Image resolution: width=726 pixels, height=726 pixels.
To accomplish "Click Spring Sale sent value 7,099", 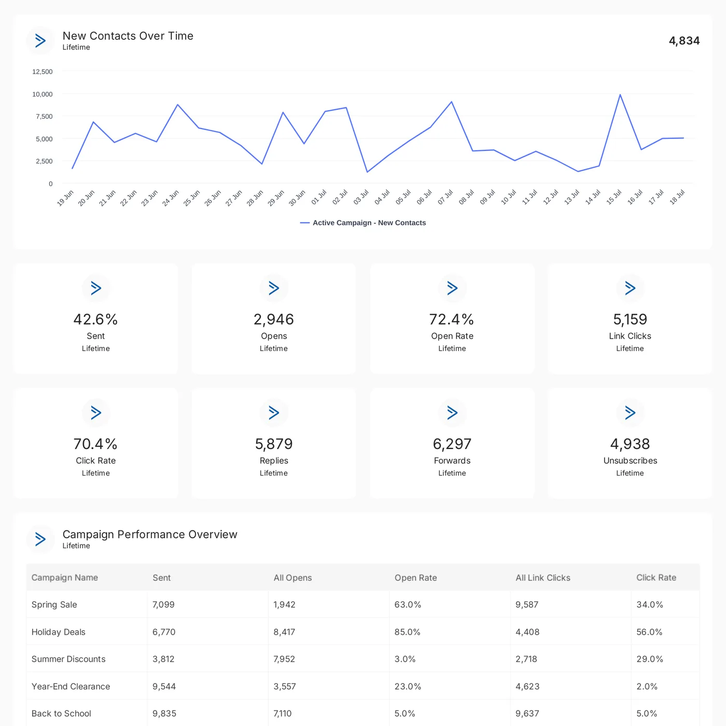I will click(x=164, y=605).
